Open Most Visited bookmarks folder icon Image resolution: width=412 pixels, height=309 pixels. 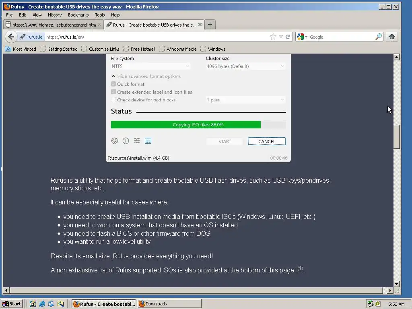8,49
